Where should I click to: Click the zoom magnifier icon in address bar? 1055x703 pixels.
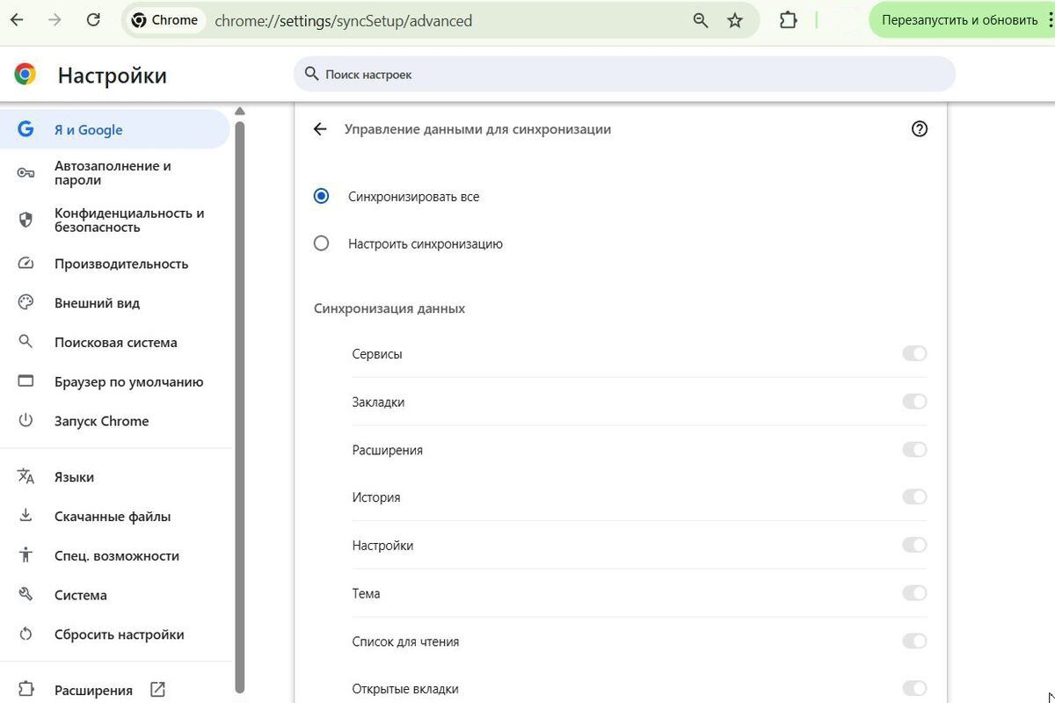point(701,20)
